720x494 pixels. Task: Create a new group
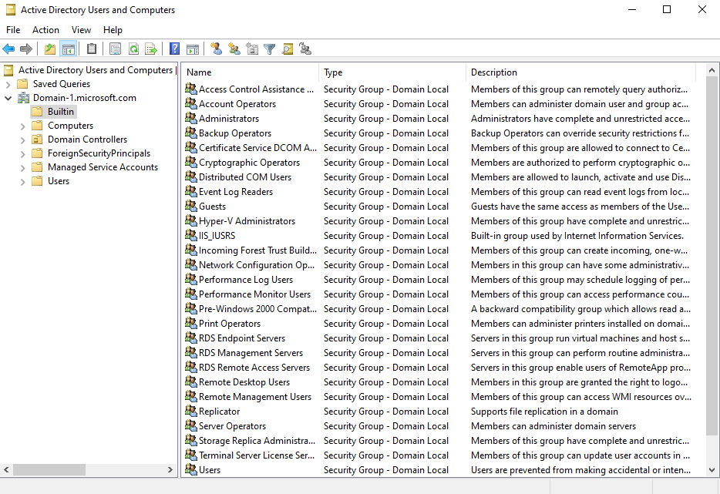coord(234,49)
